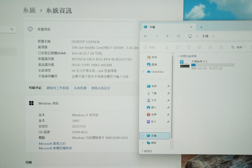Click 本機 in the address breadcrumb
Image resolution: width=252 pixels, height=168 pixels.
(x=205, y=36)
